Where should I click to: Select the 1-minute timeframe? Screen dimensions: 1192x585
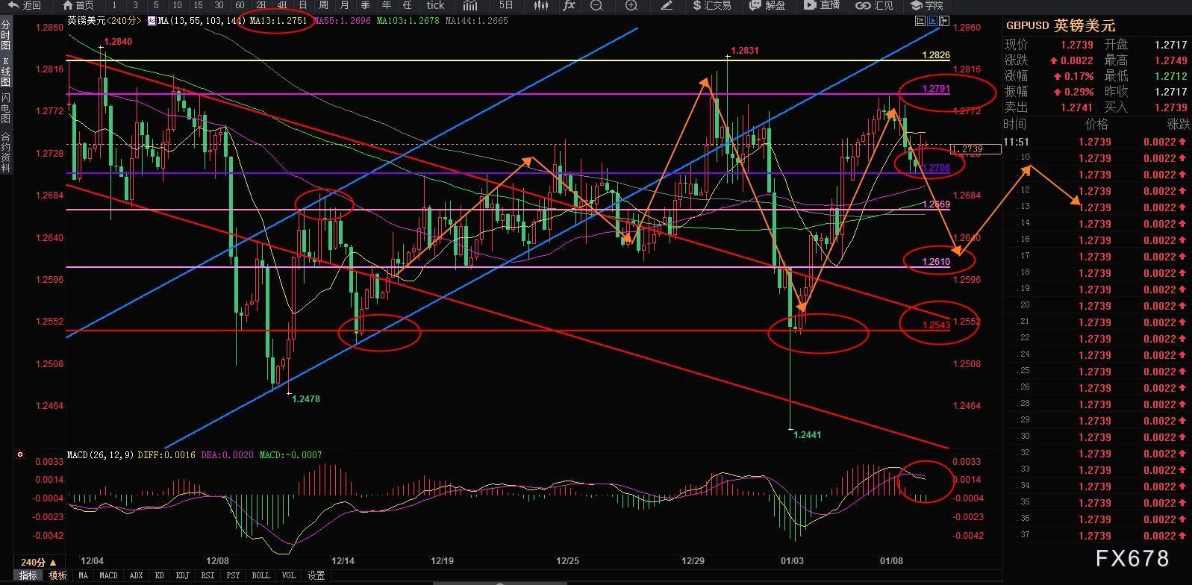click(x=114, y=5)
